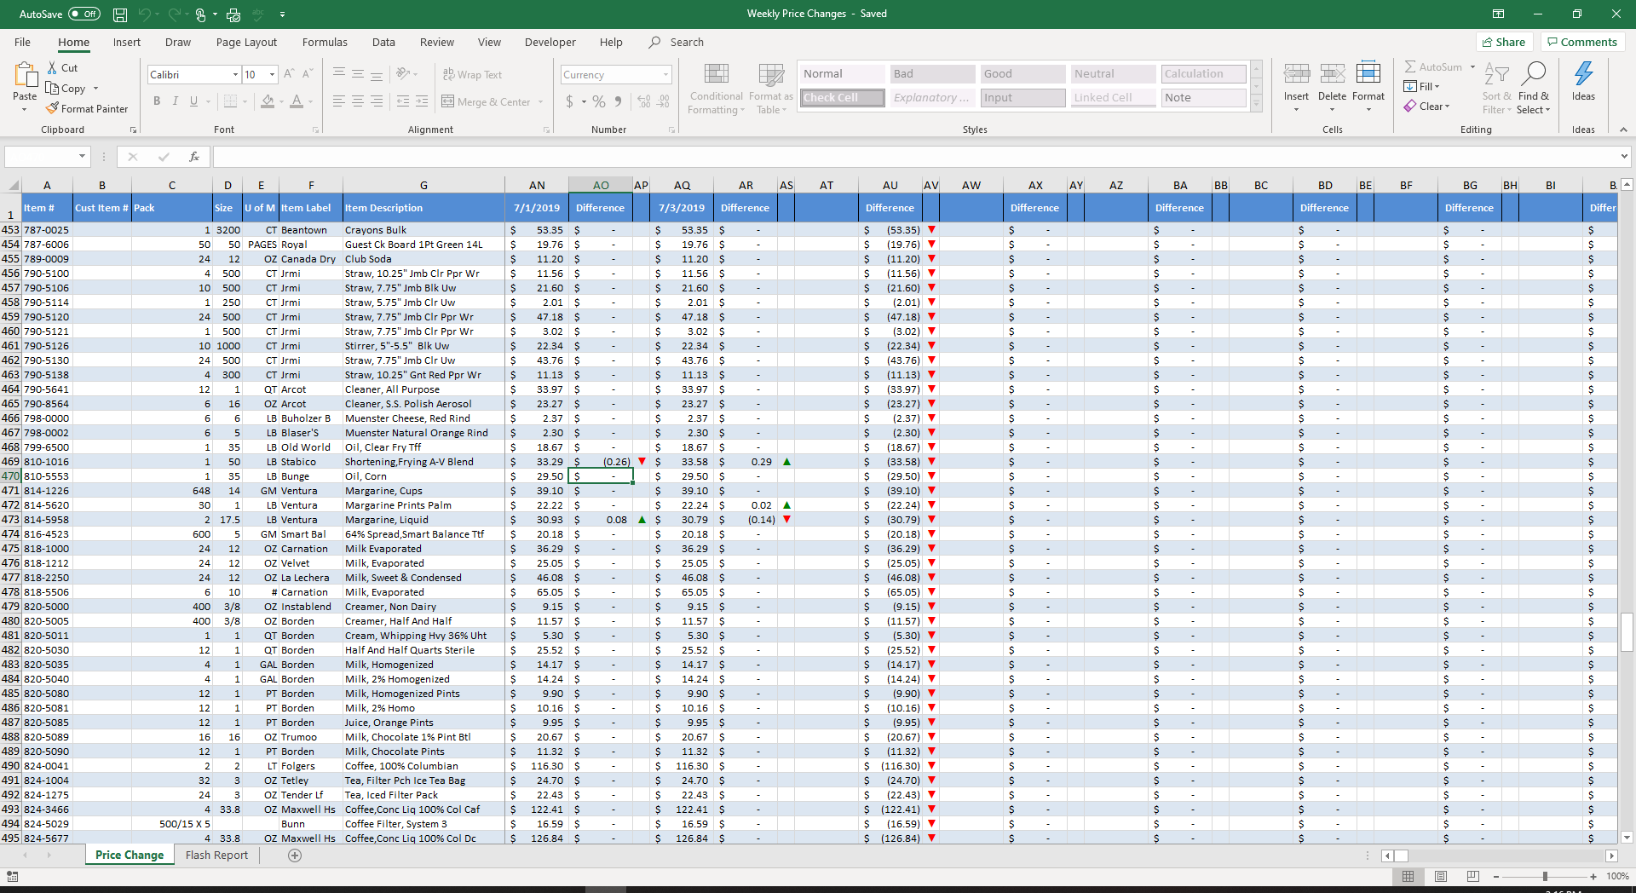Click the Comma Style icon

(619, 101)
